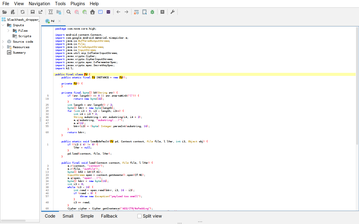359x224 pixels.
Task: Open the View menu
Action: [x=19, y=4]
